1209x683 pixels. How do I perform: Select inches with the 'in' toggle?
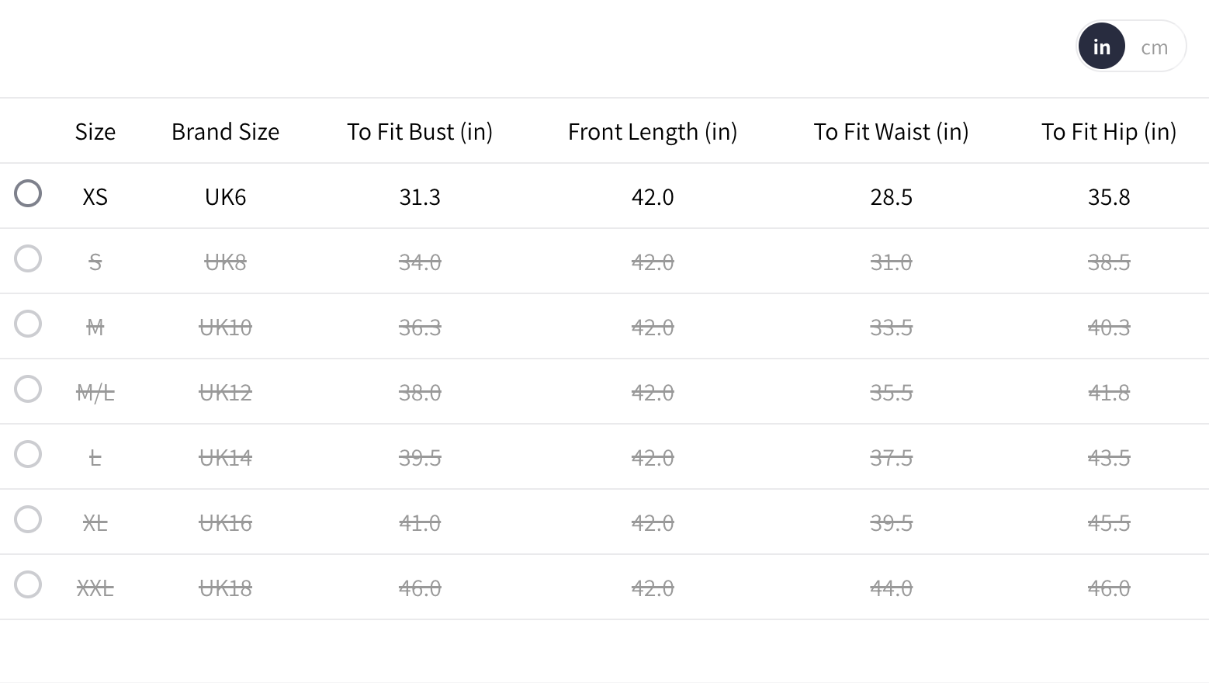click(x=1101, y=47)
